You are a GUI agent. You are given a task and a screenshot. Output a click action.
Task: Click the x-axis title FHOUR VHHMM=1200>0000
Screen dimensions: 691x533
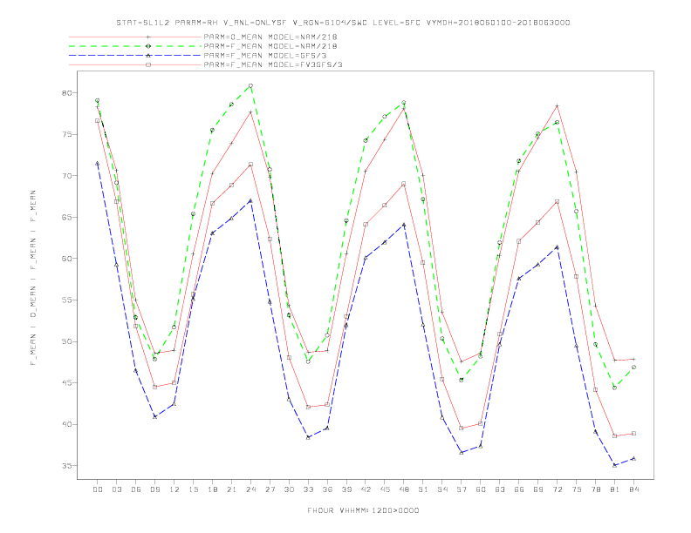point(363,510)
